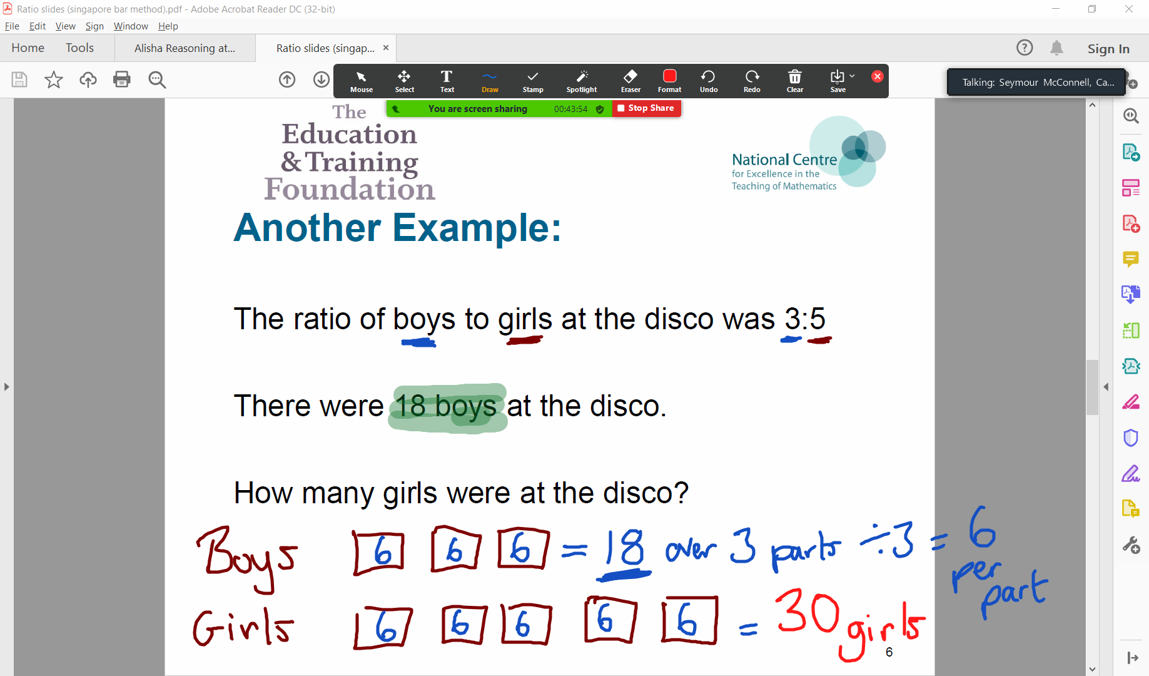This screenshot has height=676, width=1149.
Task: Click the Sign In link
Action: coord(1108,49)
